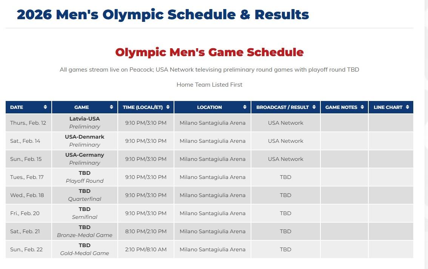Click the sort arrows icon in Location header

coord(245,107)
